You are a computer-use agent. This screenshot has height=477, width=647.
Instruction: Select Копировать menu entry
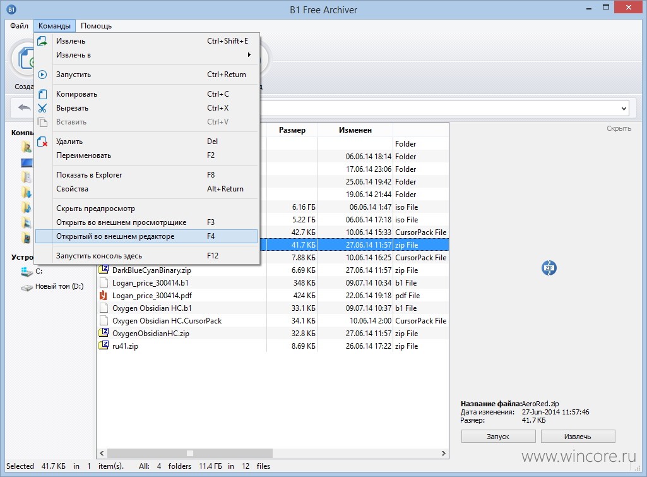click(x=146, y=94)
